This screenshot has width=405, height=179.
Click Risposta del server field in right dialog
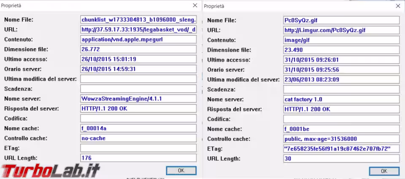coord(341,109)
